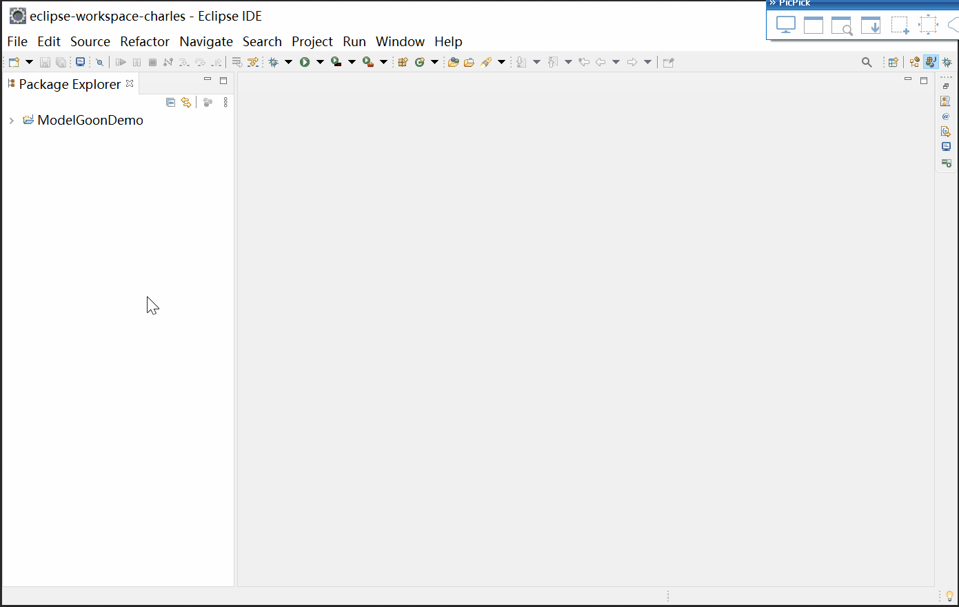Click the Step Into icon
The height and width of the screenshot is (607, 959).
pos(184,62)
